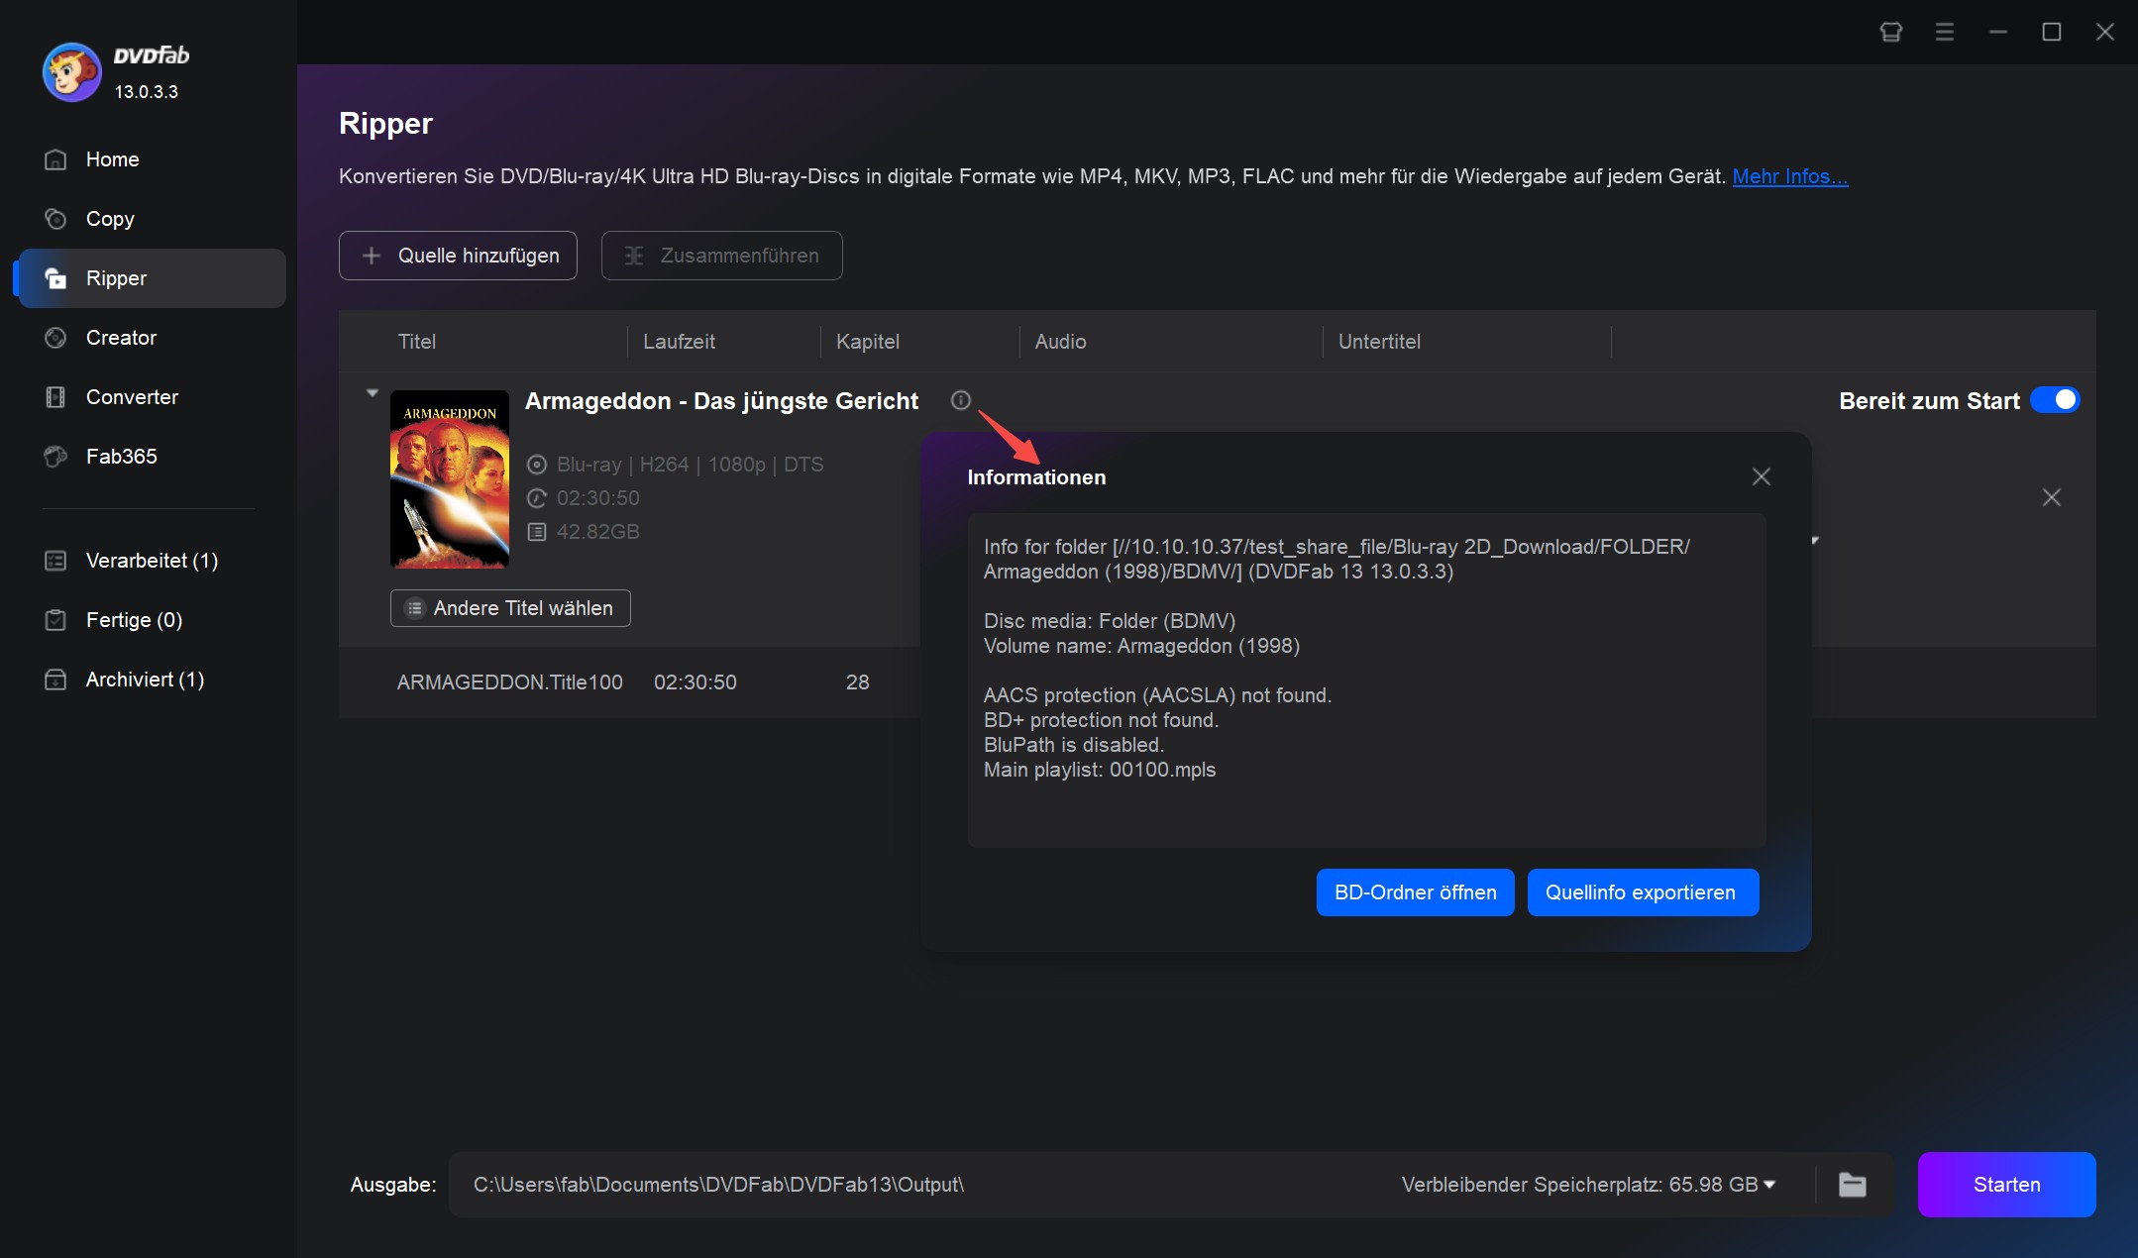This screenshot has height=1258, width=2138.
Task: Open the Home section
Action: pos(152,159)
